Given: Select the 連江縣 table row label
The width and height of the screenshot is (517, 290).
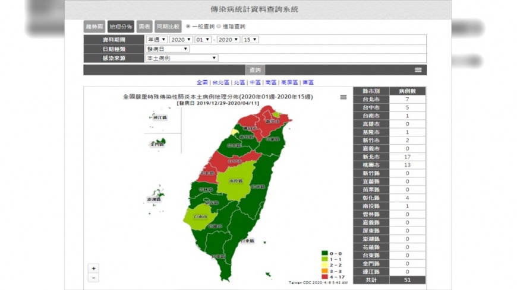Looking at the screenshot, I should (371, 272).
